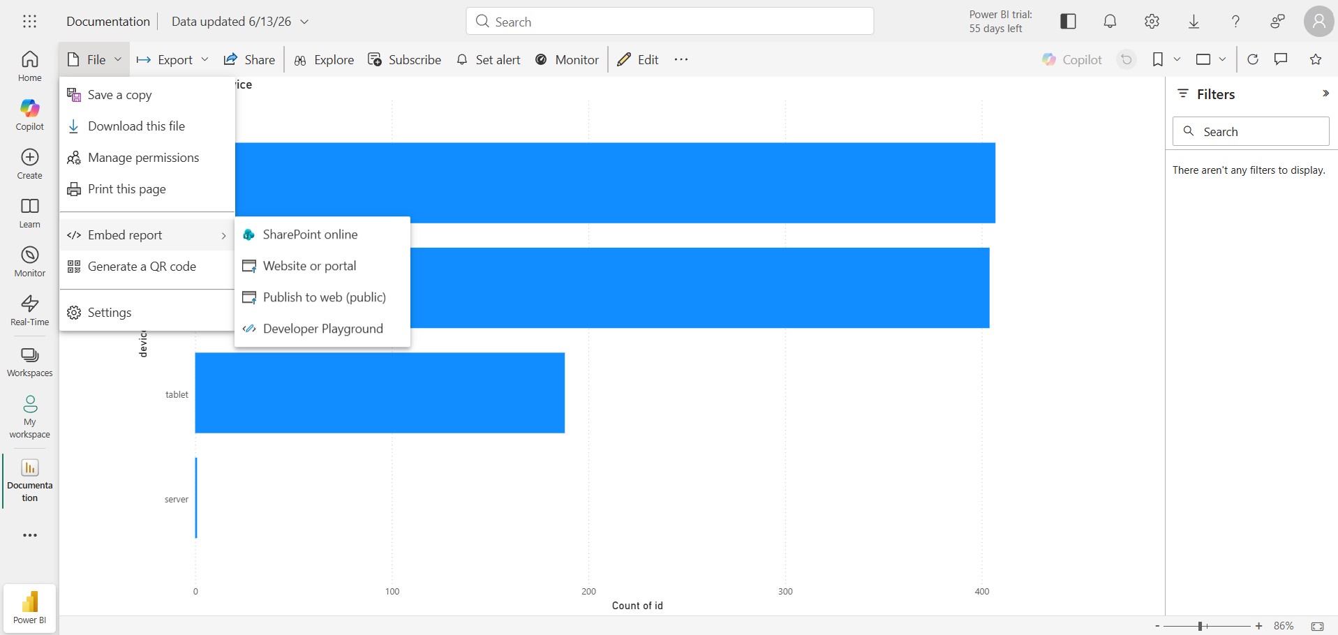Open settings gear in header
This screenshot has height=635, width=1338.
click(1152, 22)
